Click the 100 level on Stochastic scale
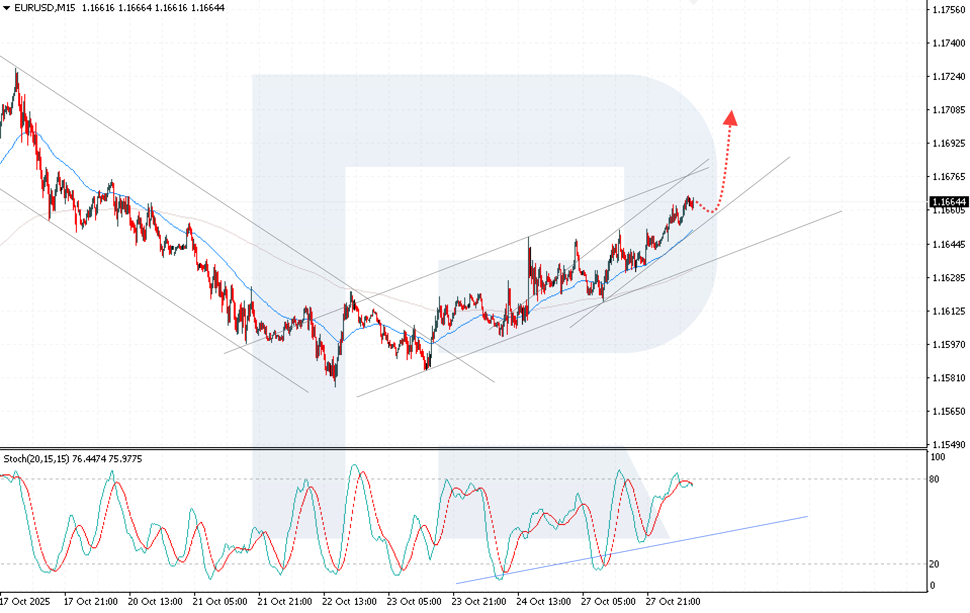The width and height of the screenshot is (970, 613). tap(938, 457)
